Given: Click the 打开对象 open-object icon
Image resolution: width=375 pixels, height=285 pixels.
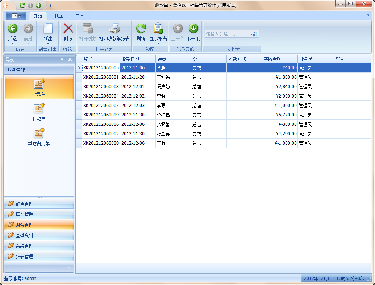Looking at the screenshot, I should click(88, 29).
